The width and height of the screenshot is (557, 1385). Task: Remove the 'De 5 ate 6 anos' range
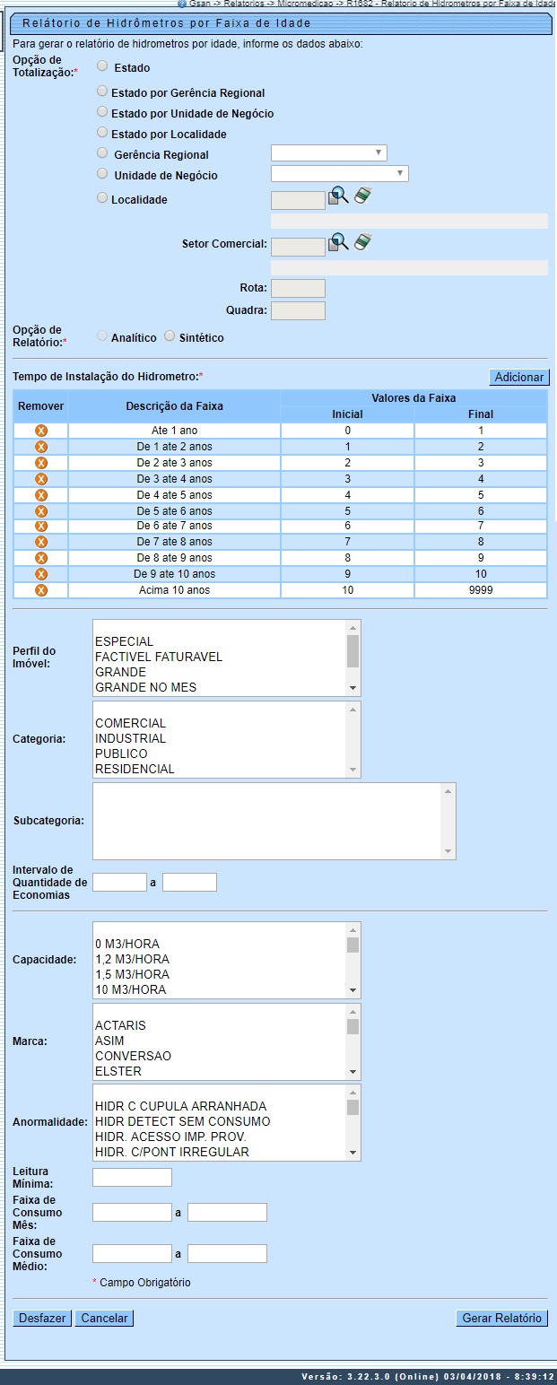coord(40,510)
